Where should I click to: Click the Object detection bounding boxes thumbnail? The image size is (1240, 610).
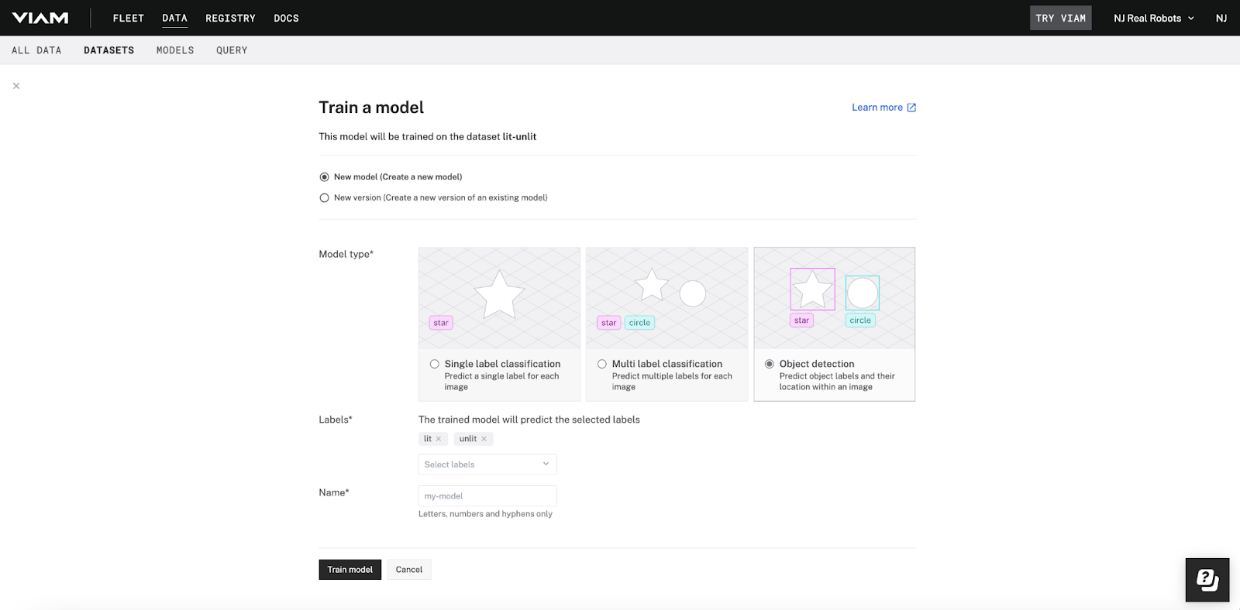click(835, 298)
